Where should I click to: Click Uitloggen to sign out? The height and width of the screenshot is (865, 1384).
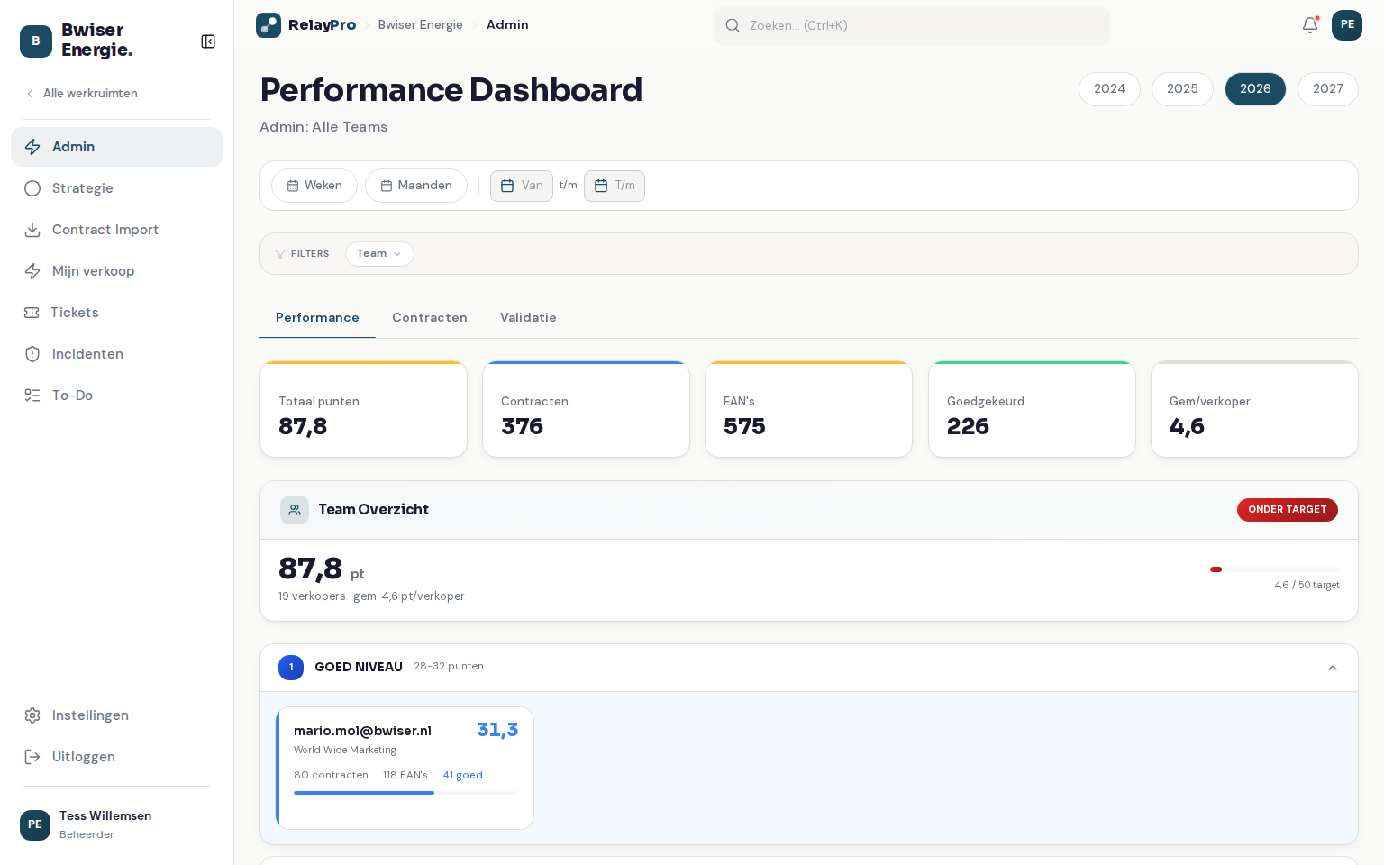116,757
